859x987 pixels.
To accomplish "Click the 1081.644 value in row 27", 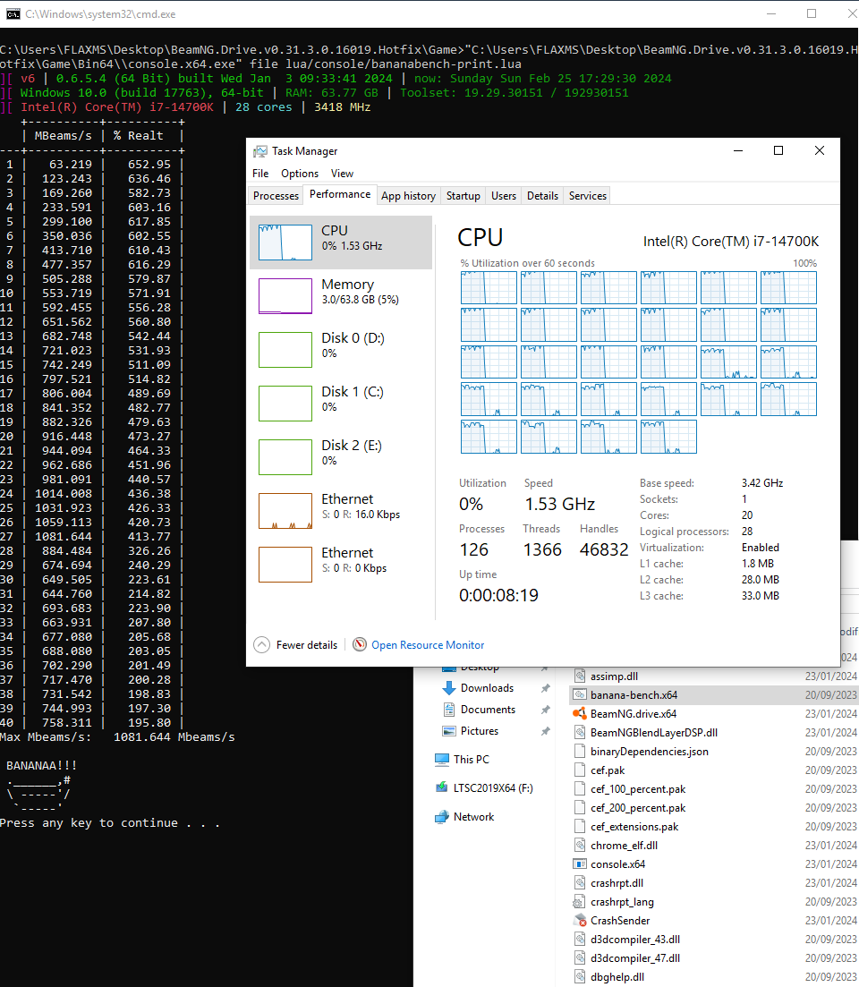I will 64,537.
